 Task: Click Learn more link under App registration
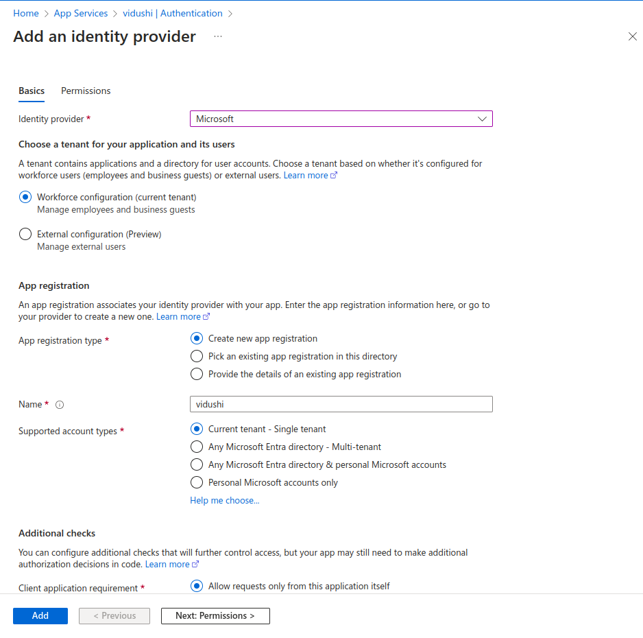(178, 316)
